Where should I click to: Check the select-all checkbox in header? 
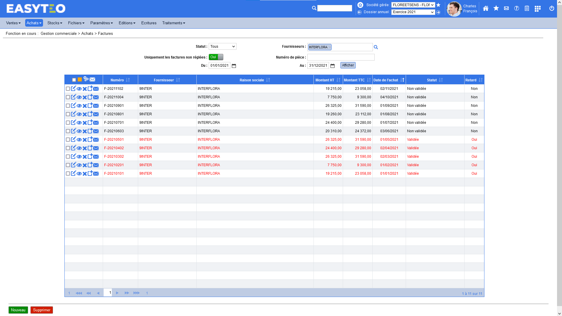pos(74,80)
